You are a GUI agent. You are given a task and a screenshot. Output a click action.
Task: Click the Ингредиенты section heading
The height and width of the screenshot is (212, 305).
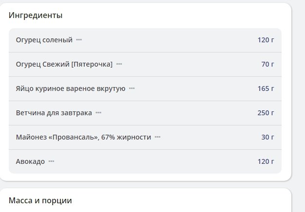(x=36, y=15)
